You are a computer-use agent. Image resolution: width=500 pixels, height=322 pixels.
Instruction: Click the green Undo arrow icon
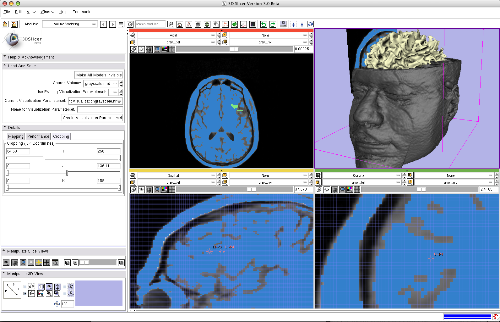coord(264,24)
